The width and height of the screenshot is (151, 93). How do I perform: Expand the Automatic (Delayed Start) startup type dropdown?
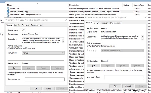click(x=123, y=51)
